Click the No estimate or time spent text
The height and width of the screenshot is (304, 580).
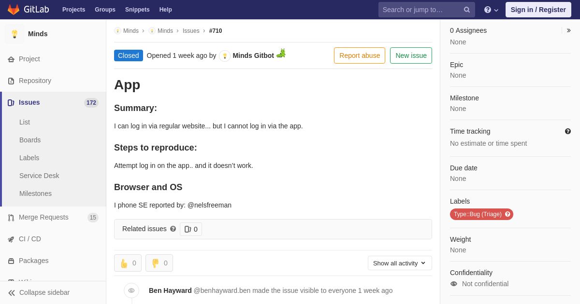(488, 143)
